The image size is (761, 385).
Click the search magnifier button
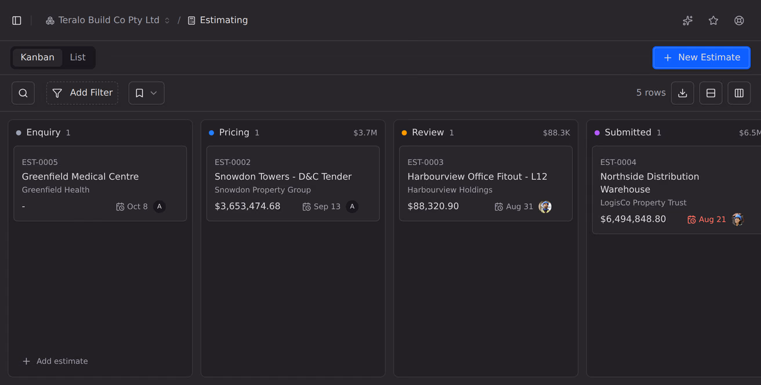pos(23,93)
